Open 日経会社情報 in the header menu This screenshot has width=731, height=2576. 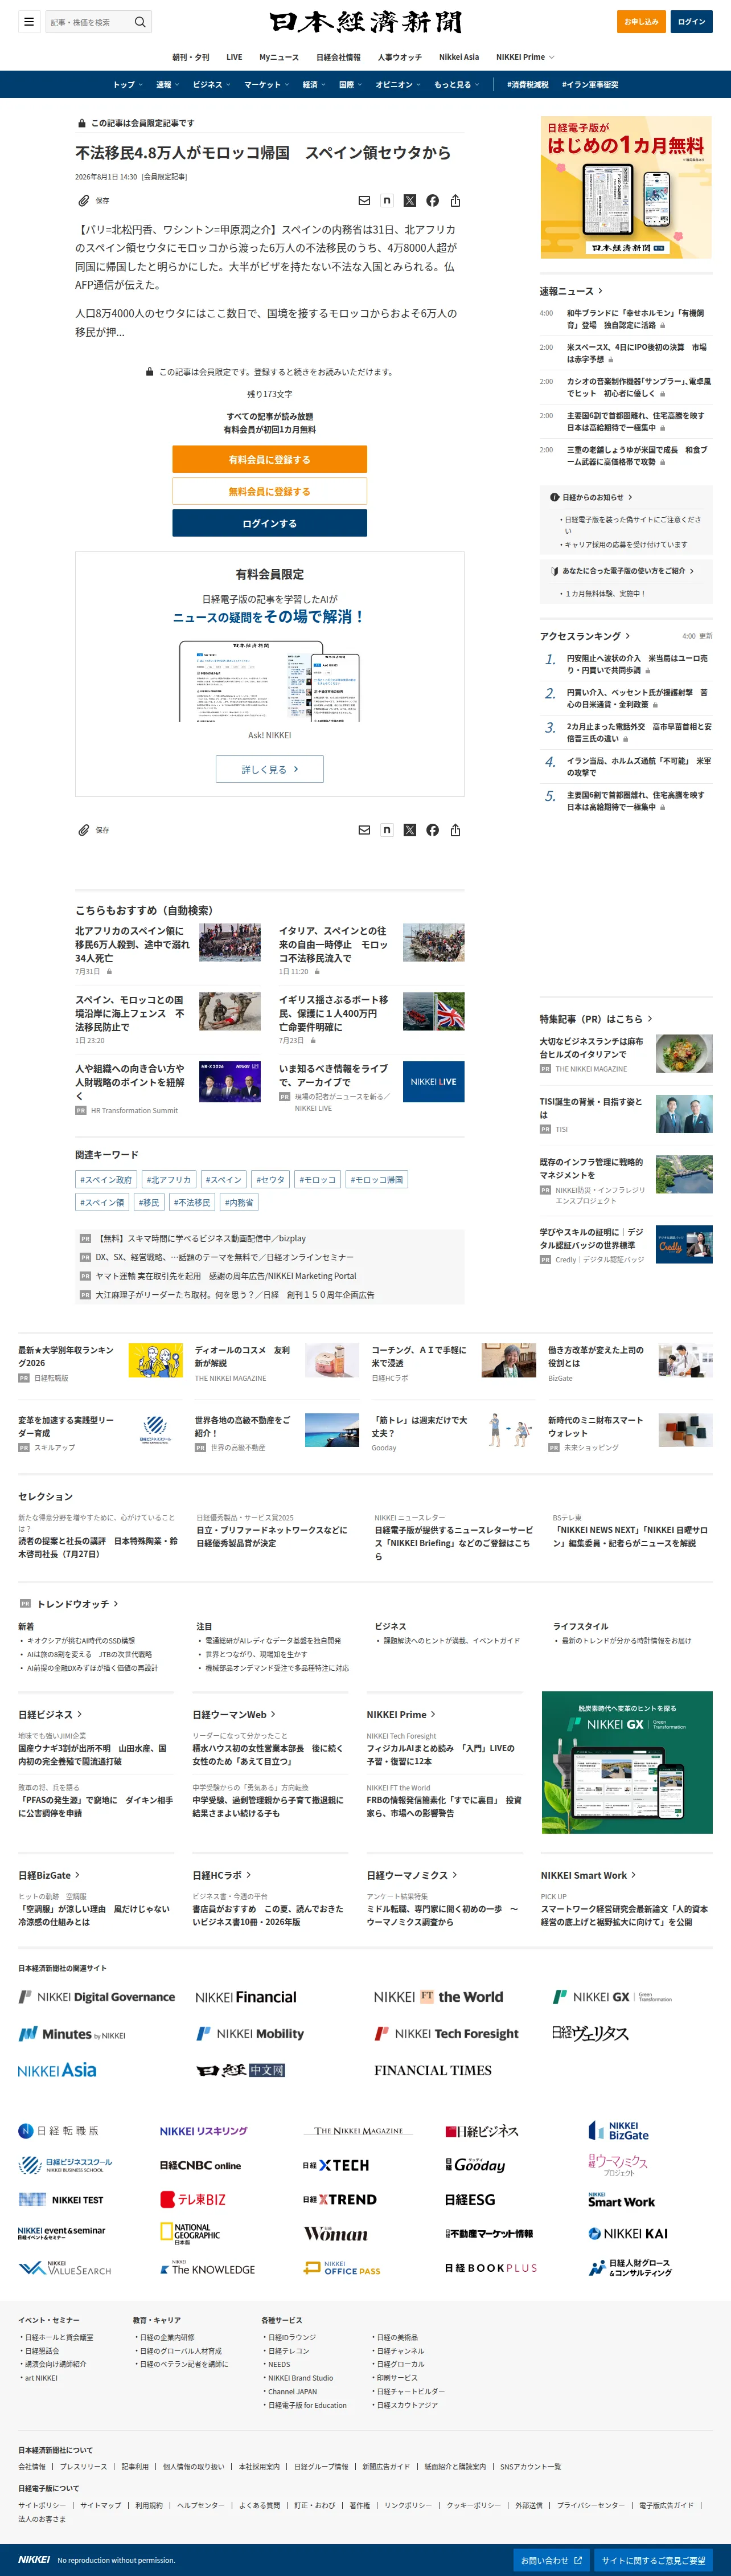338,57
